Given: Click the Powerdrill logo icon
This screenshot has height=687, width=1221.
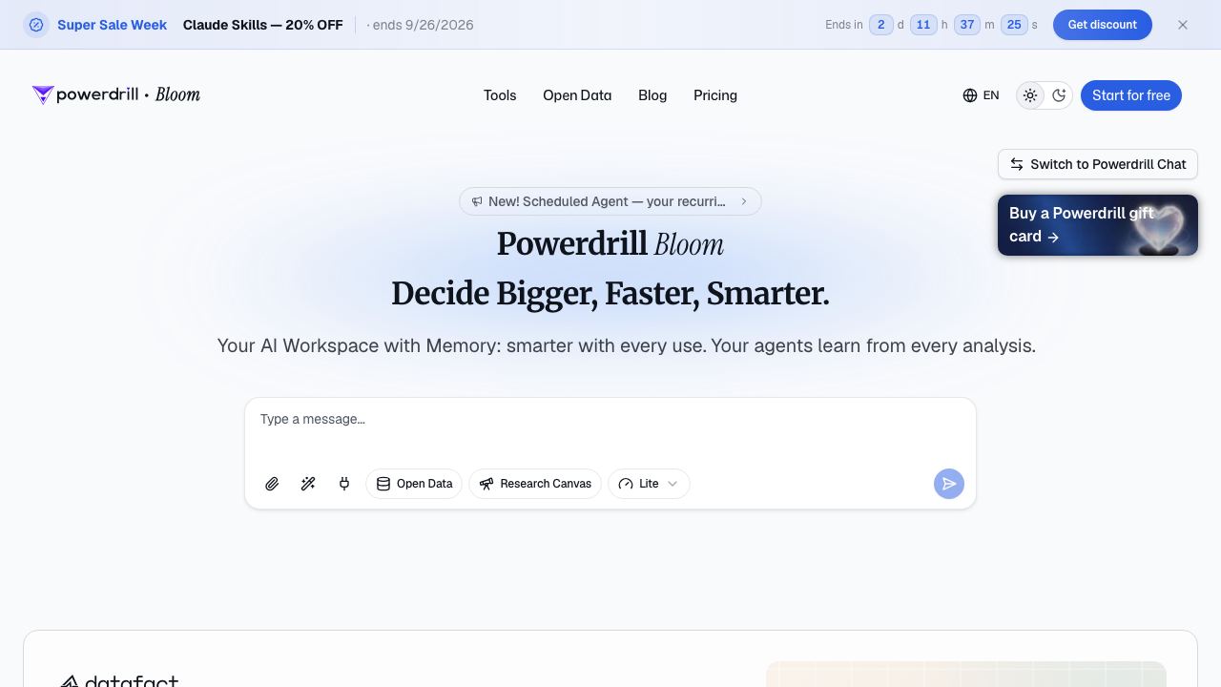Looking at the screenshot, I should click(x=43, y=94).
